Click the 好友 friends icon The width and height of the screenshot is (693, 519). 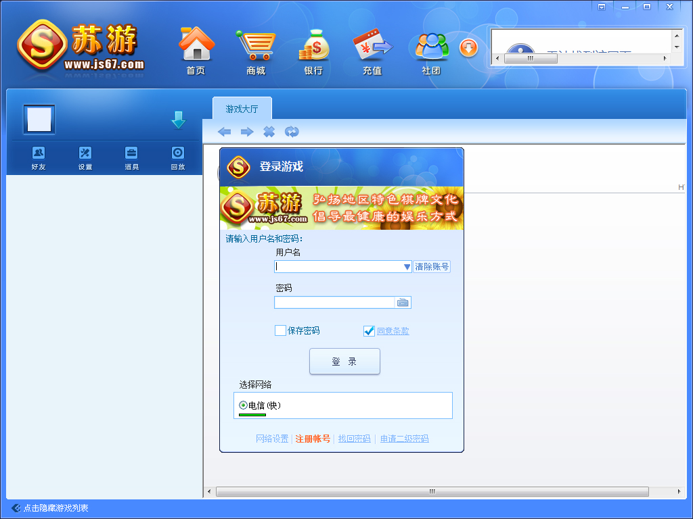pyautogui.click(x=39, y=153)
